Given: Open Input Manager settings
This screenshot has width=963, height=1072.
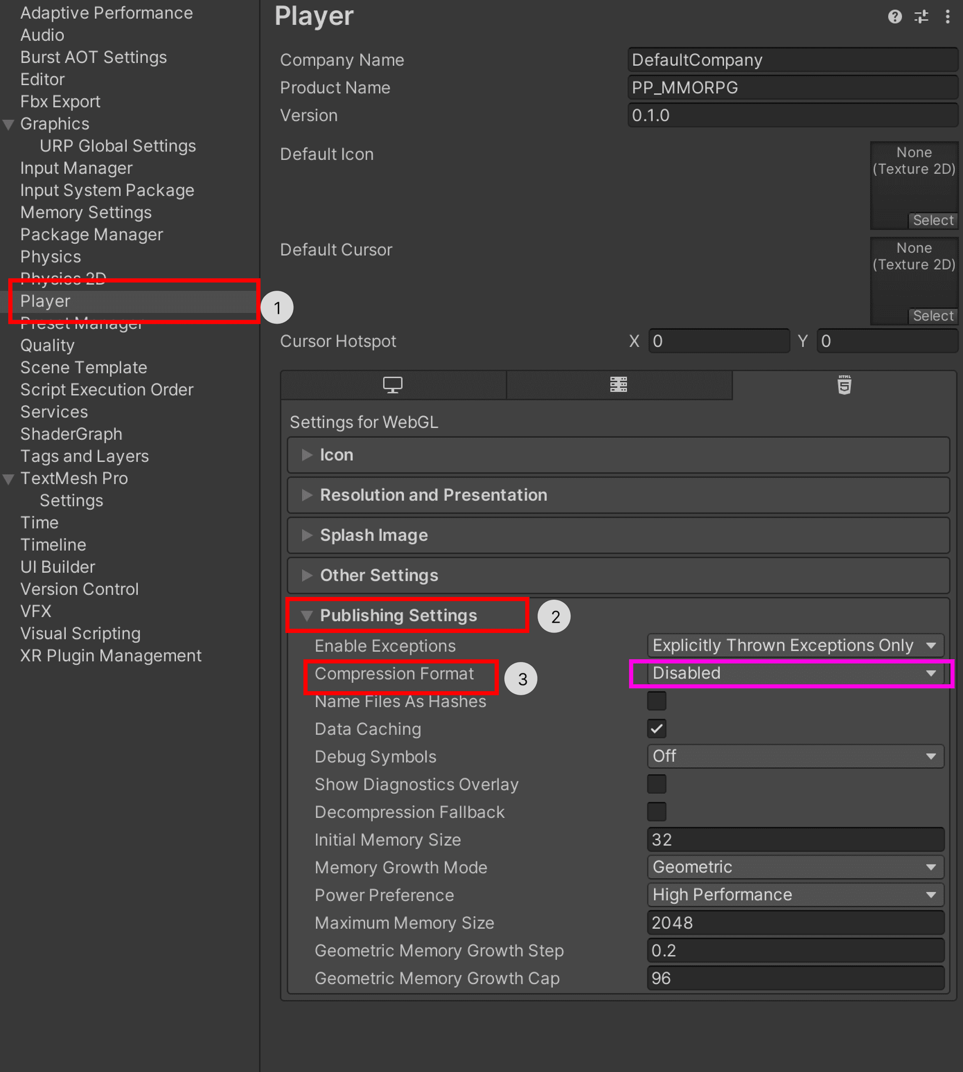Looking at the screenshot, I should (x=76, y=168).
